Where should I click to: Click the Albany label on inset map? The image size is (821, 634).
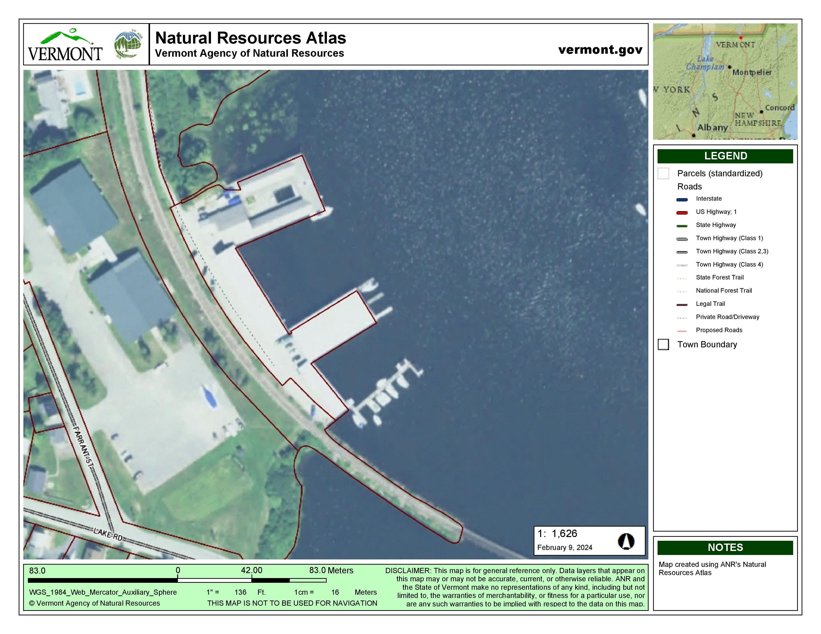[x=713, y=128]
